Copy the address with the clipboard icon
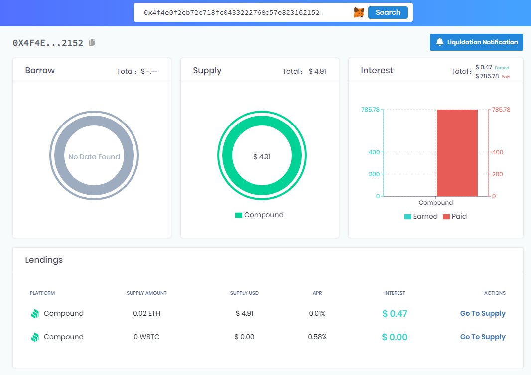This screenshot has width=531, height=375. coord(92,43)
